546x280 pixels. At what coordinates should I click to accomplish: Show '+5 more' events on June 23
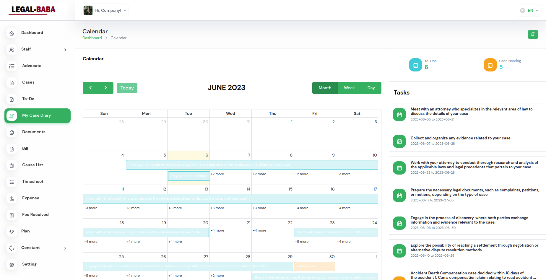tap(302, 242)
